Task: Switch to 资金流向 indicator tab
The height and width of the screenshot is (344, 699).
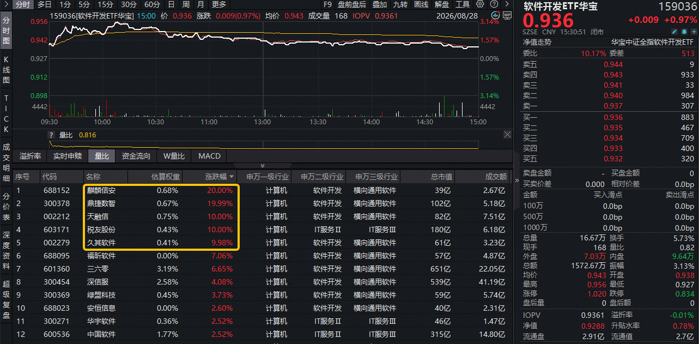Action: [x=136, y=156]
